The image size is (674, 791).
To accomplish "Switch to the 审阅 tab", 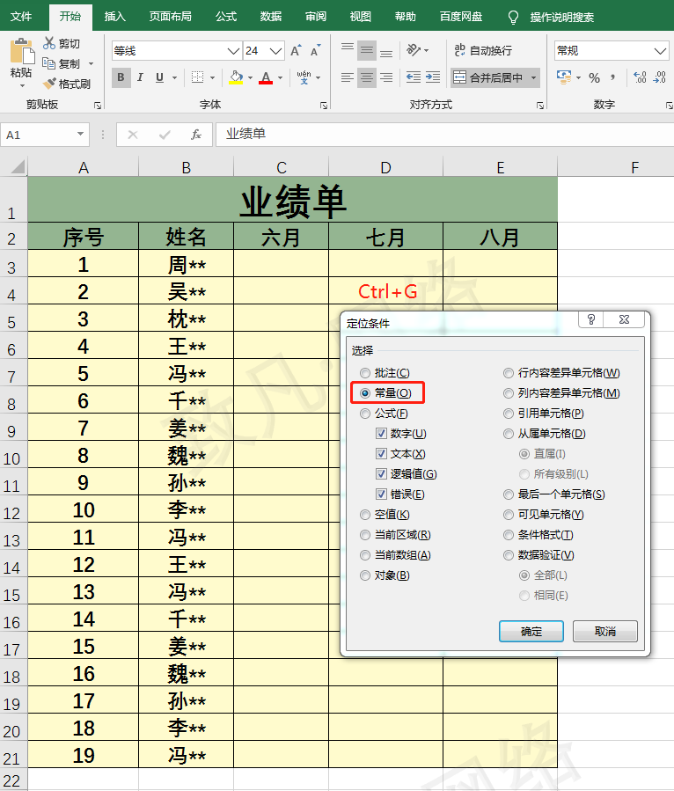I will click(x=316, y=16).
